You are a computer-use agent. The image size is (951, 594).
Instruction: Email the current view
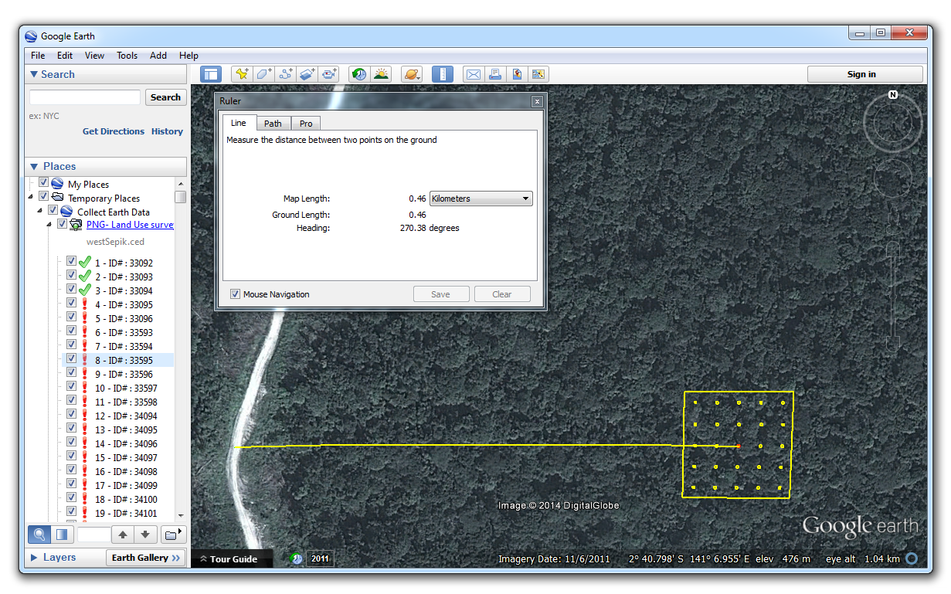474,73
